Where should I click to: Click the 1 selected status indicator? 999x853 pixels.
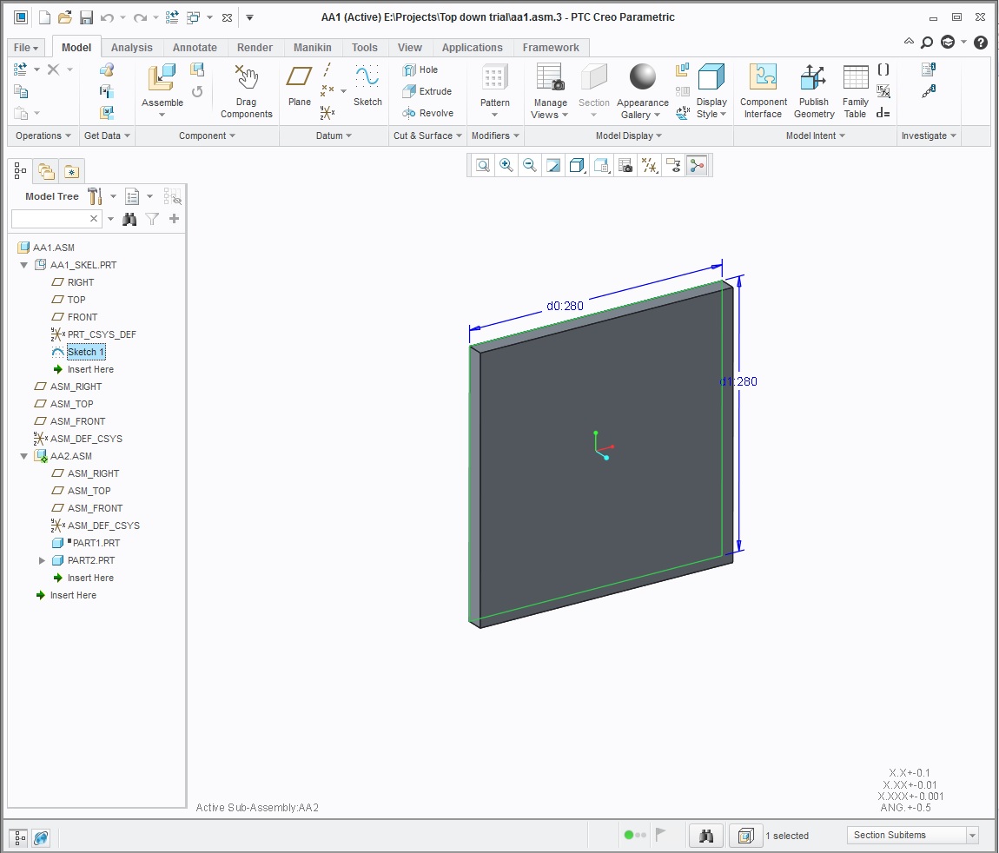click(787, 836)
